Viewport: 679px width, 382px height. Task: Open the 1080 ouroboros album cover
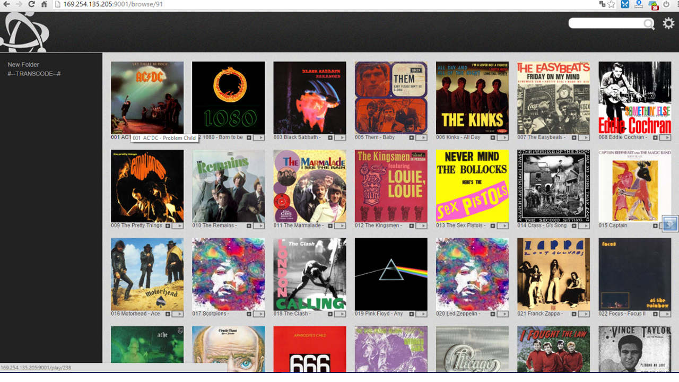228,98
